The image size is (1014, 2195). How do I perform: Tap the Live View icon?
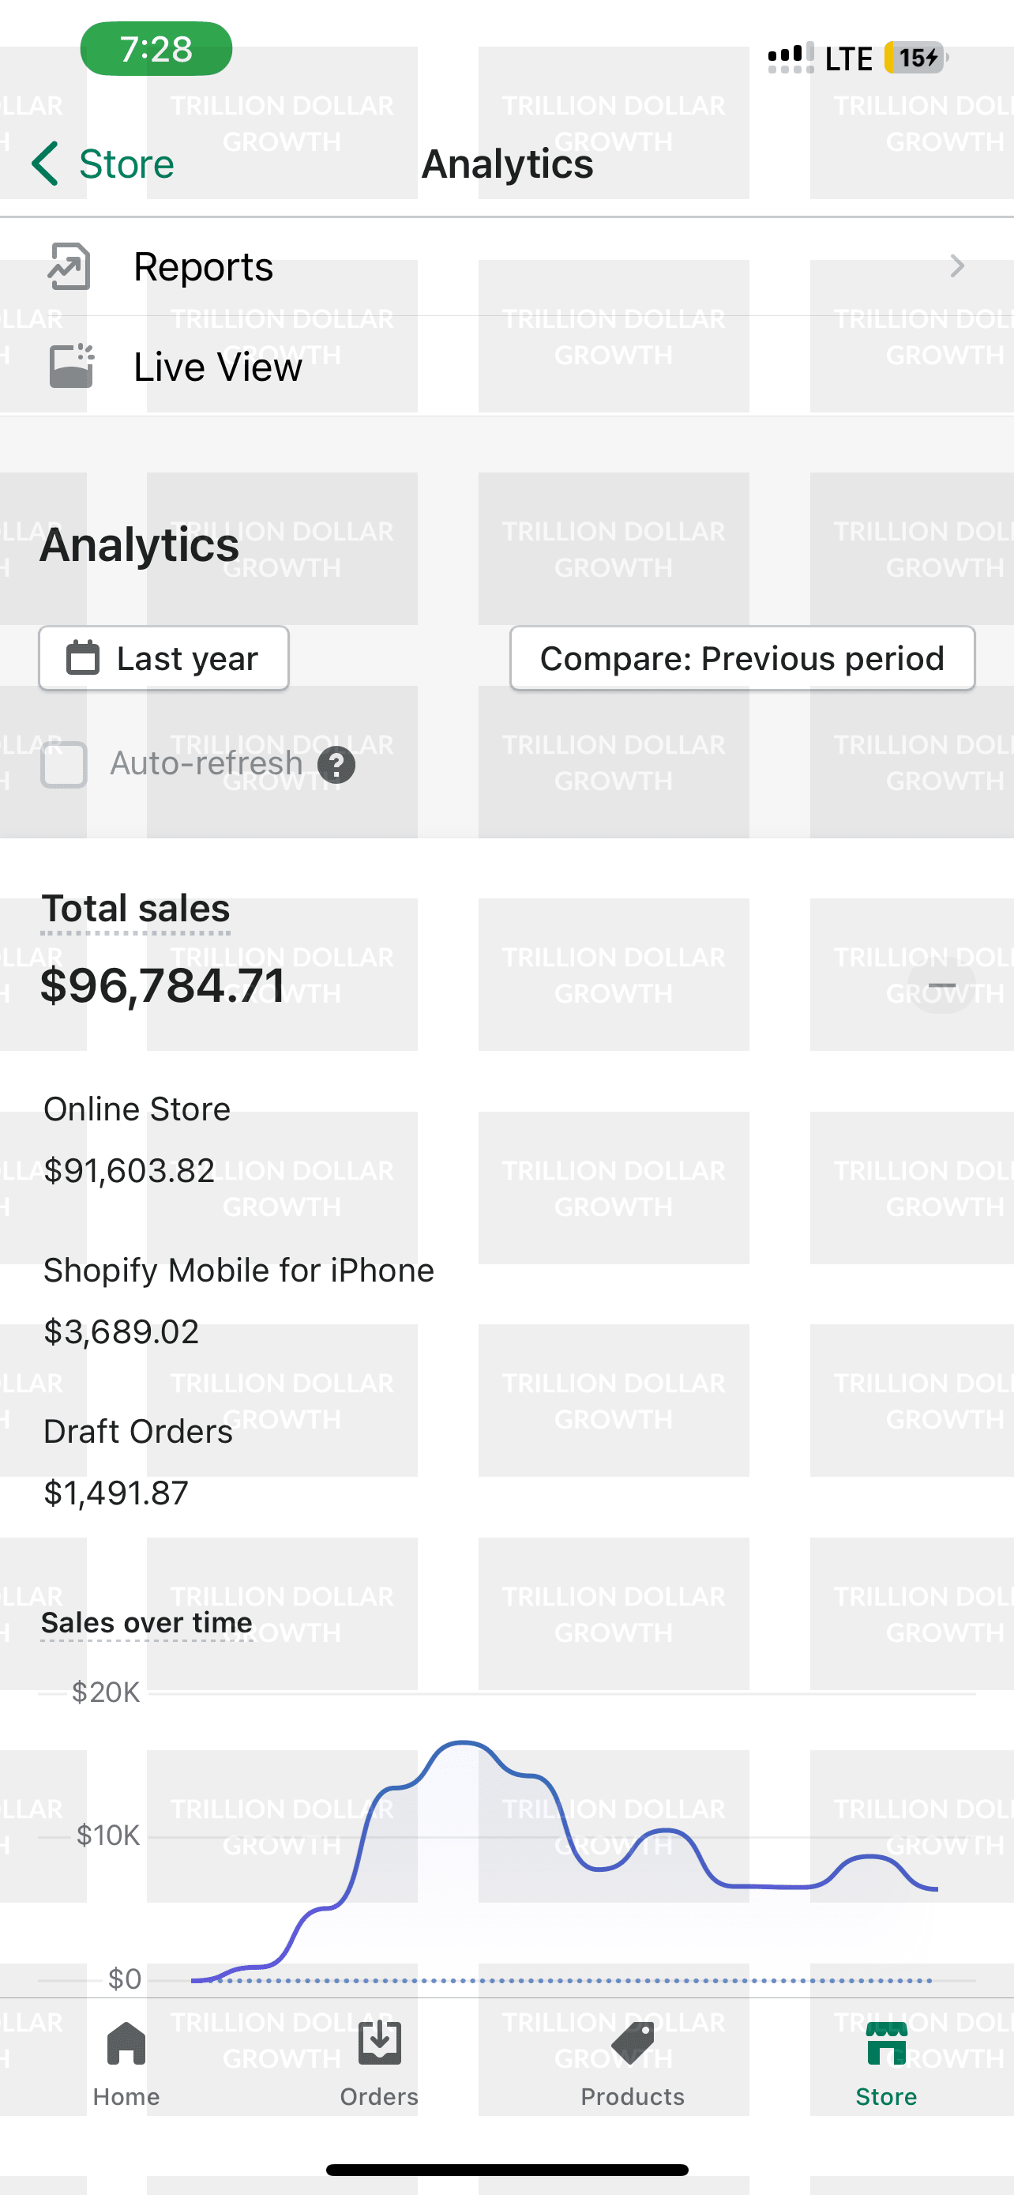pyautogui.click(x=70, y=367)
